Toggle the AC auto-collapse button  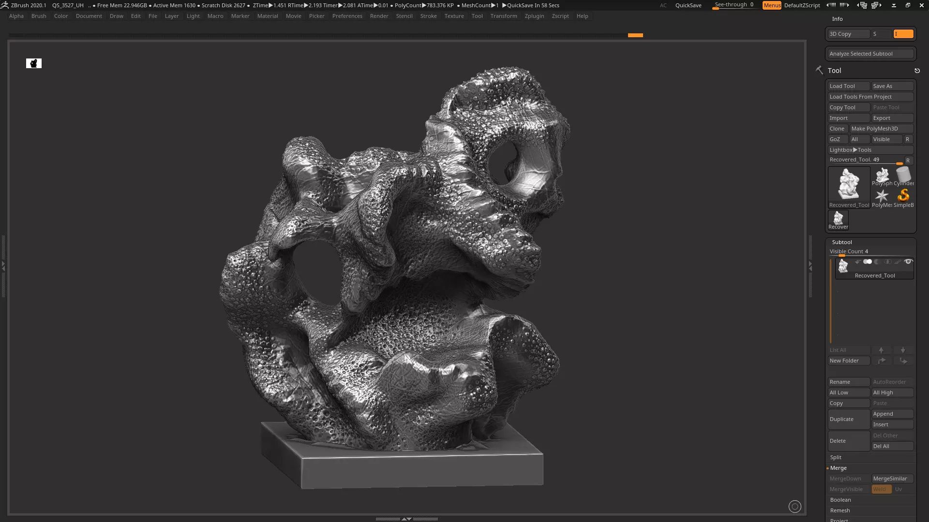point(663,5)
